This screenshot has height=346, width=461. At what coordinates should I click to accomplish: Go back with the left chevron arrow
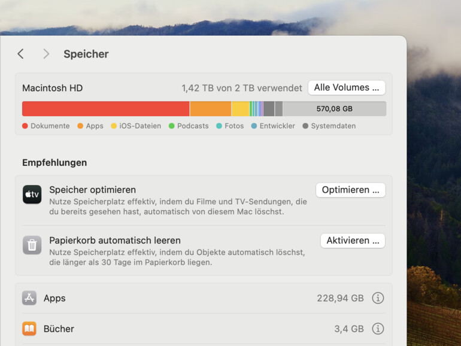(x=20, y=54)
